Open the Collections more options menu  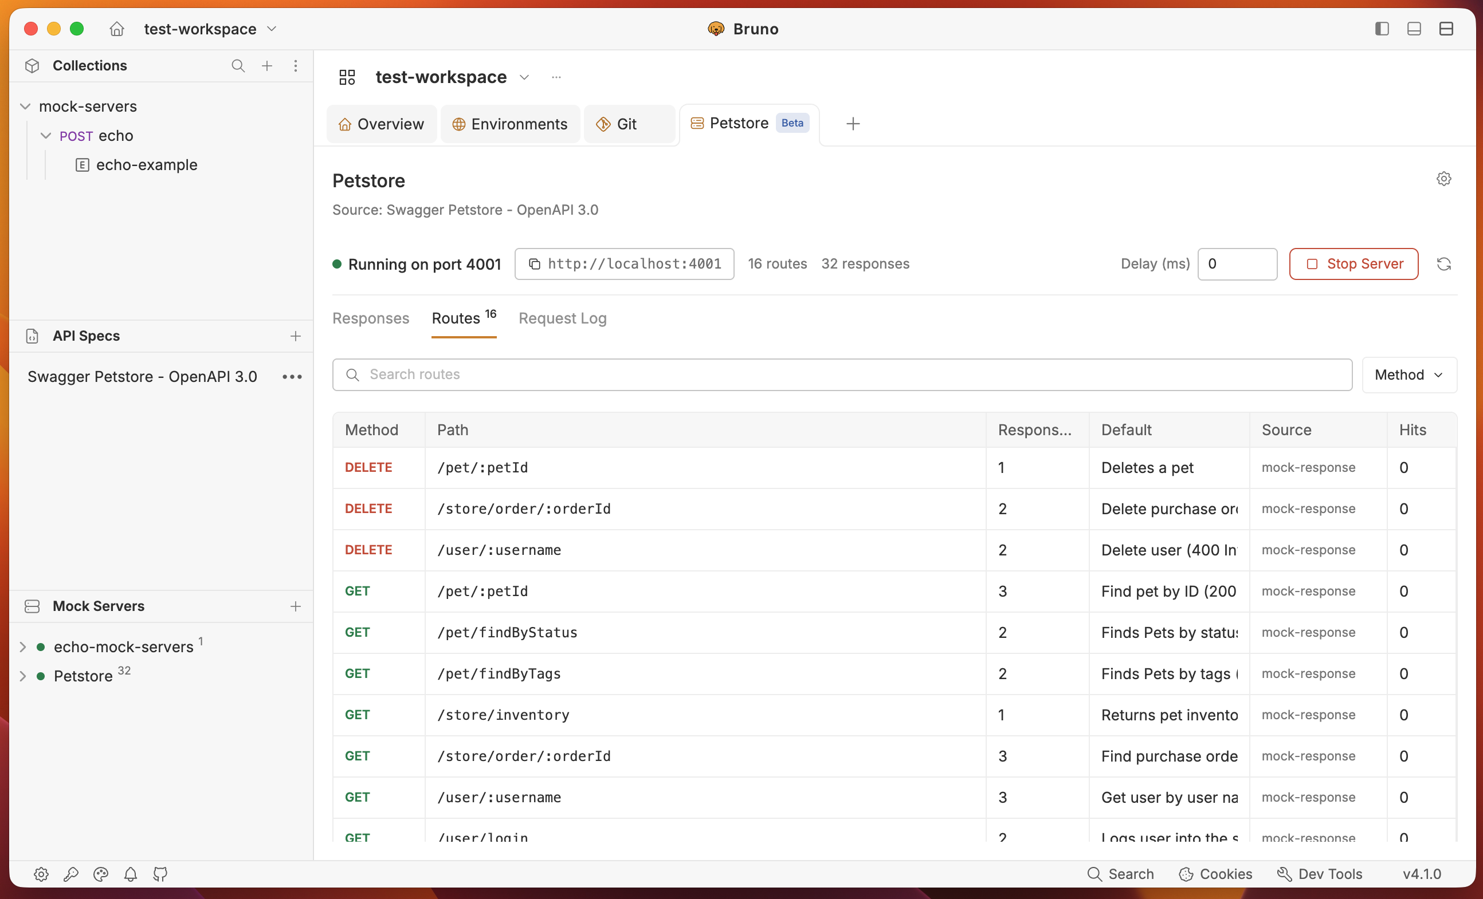[296, 65]
